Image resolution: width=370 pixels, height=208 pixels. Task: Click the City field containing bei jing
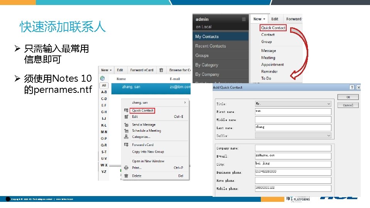tap(293, 164)
